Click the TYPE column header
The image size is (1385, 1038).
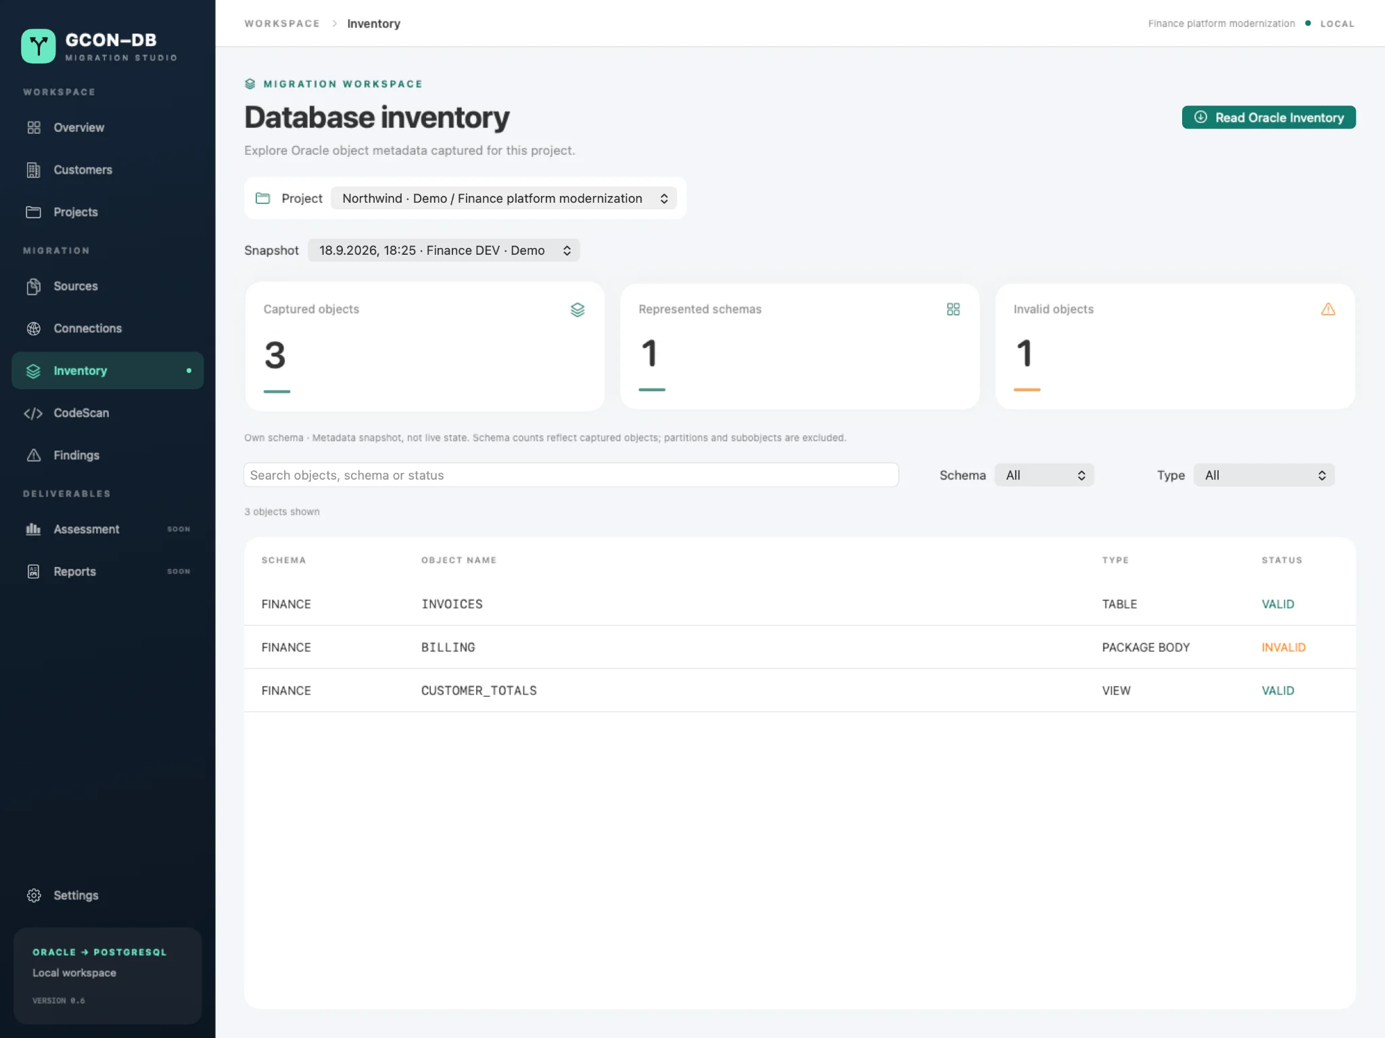pos(1116,560)
